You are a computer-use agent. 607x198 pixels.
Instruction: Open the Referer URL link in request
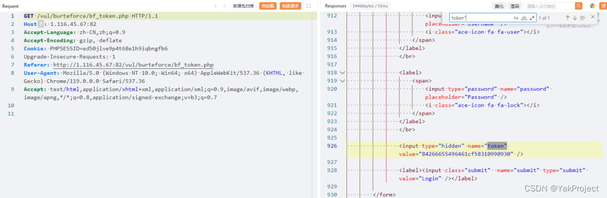pos(133,65)
